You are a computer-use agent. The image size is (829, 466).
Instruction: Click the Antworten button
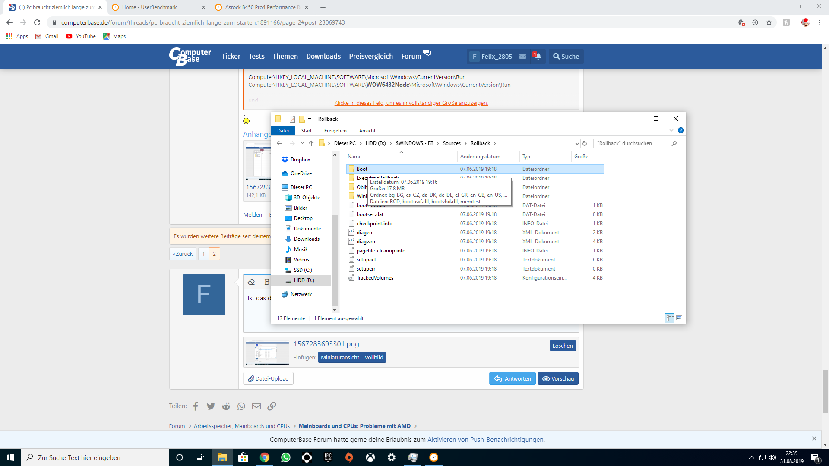pyautogui.click(x=513, y=378)
